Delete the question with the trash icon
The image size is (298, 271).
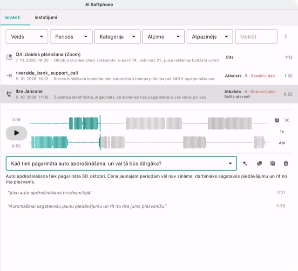point(286,163)
